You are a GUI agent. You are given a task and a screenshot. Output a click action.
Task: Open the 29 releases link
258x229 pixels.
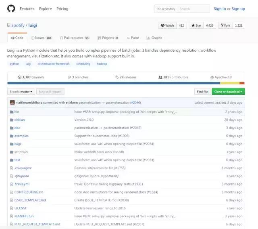(126, 77)
